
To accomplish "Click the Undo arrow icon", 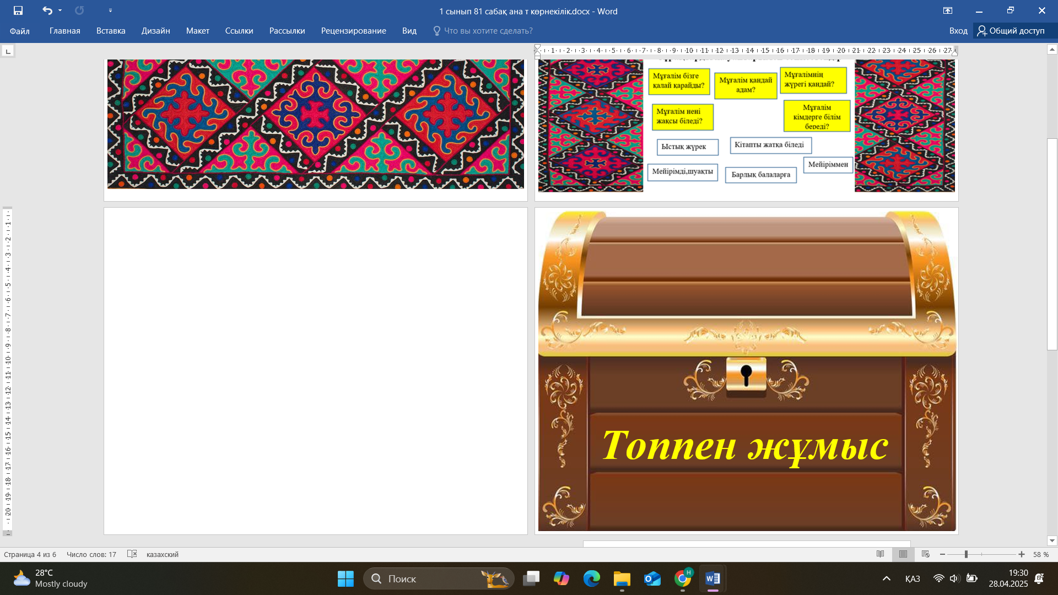I will pyautogui.click(x=47, y=10).
